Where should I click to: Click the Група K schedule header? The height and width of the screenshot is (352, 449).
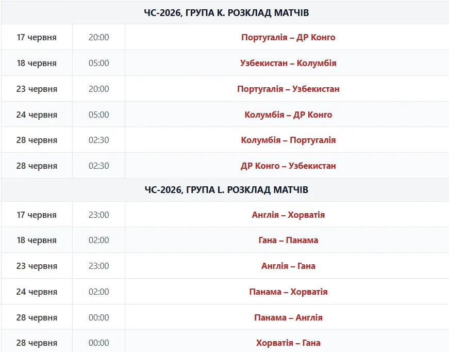pyautogui.click(x=226, y=13)
